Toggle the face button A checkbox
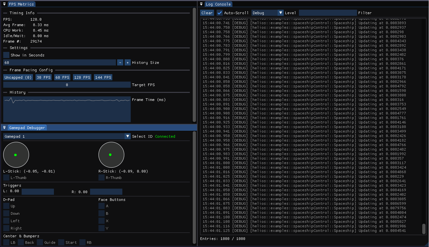Screen dimensions: 429x247 pyautogui.click(x=101, y=206)
